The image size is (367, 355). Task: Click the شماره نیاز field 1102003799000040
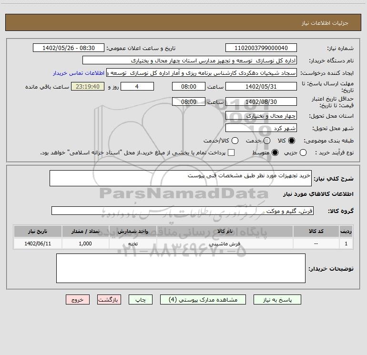pos(261,48)
